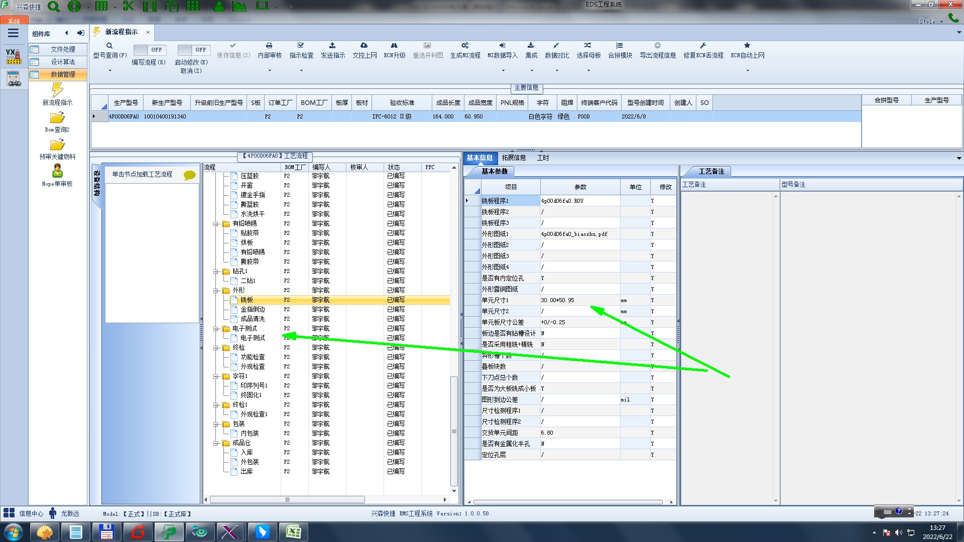Viewport: 964px width, 542px height.
Task: Click the 工艺备注 tab
Action: click(711, 172)
